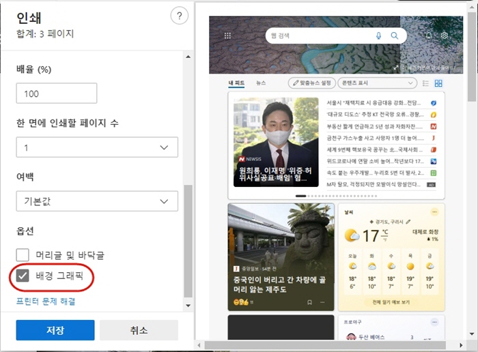Open the notification bell in preview

pos(429,35)
